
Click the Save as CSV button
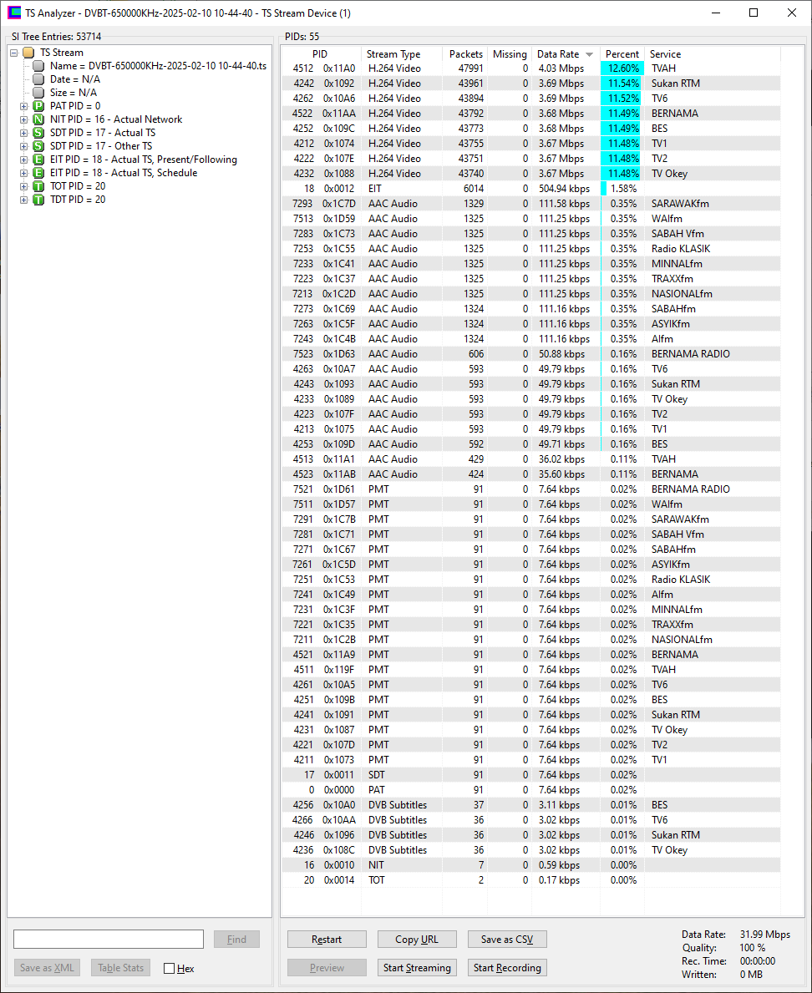click(506, 940)
